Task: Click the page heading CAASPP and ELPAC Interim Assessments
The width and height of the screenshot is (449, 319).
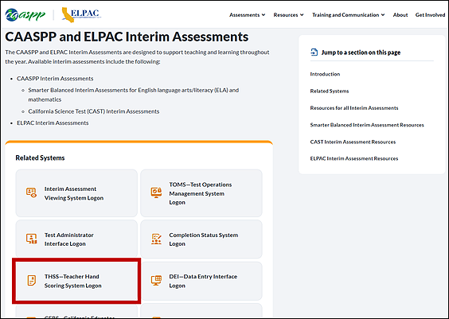Action: (x=127, y=37)
